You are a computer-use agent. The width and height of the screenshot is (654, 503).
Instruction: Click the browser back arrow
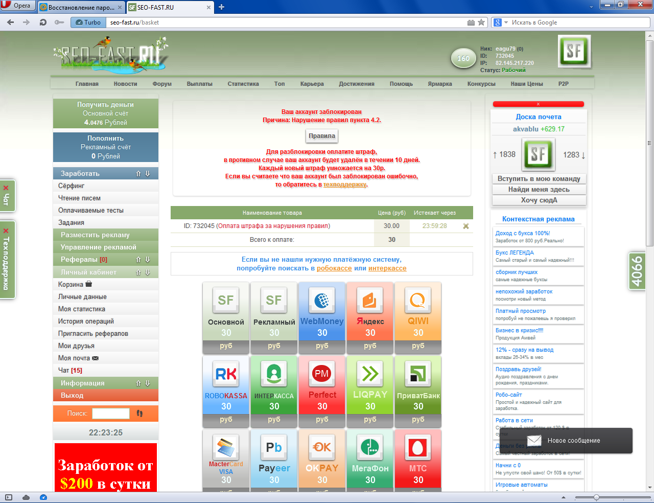coord(11,22)
